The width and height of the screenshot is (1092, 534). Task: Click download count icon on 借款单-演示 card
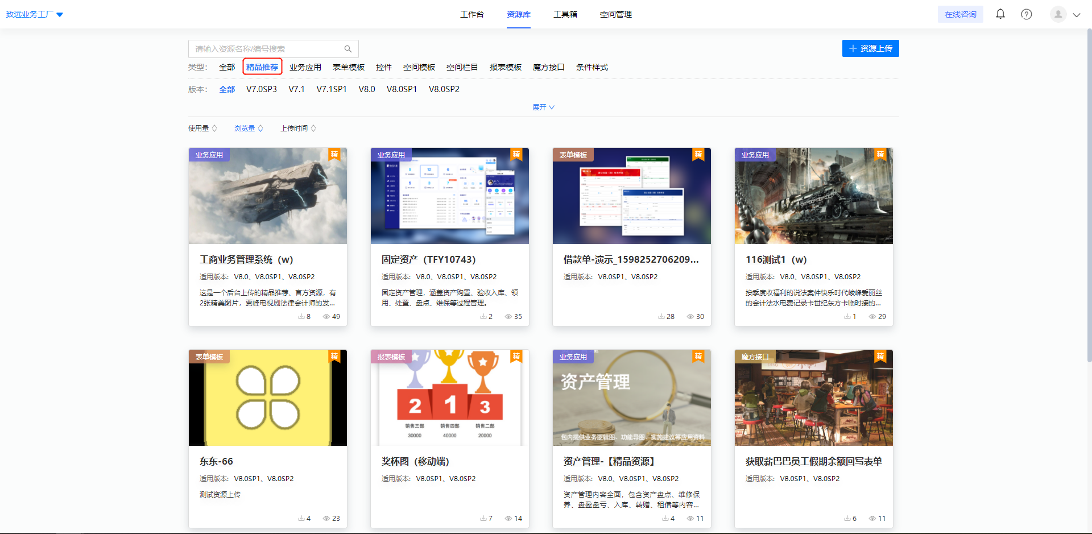coord(661,317)
